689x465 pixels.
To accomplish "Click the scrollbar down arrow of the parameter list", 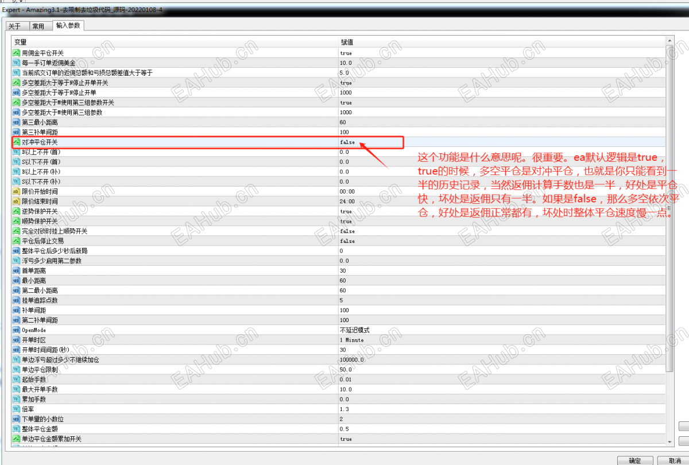I will 669,441.
